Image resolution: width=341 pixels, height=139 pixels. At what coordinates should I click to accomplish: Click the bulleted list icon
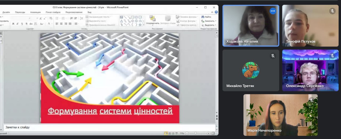pyautogui.click(x=57, y=18)
